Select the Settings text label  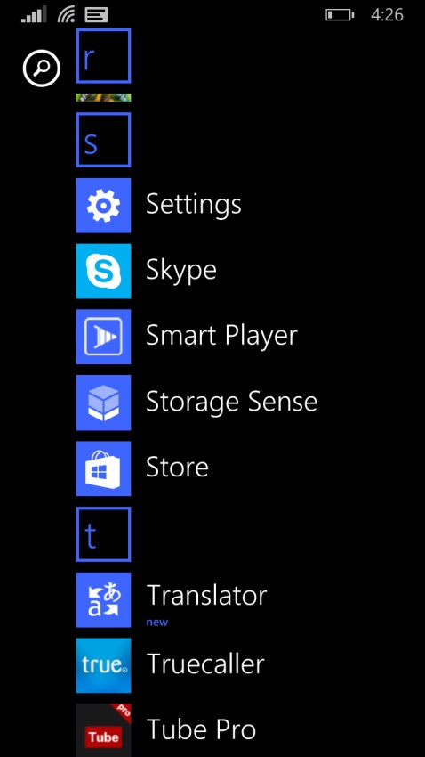pyautogui.click(x=194, y=205)
